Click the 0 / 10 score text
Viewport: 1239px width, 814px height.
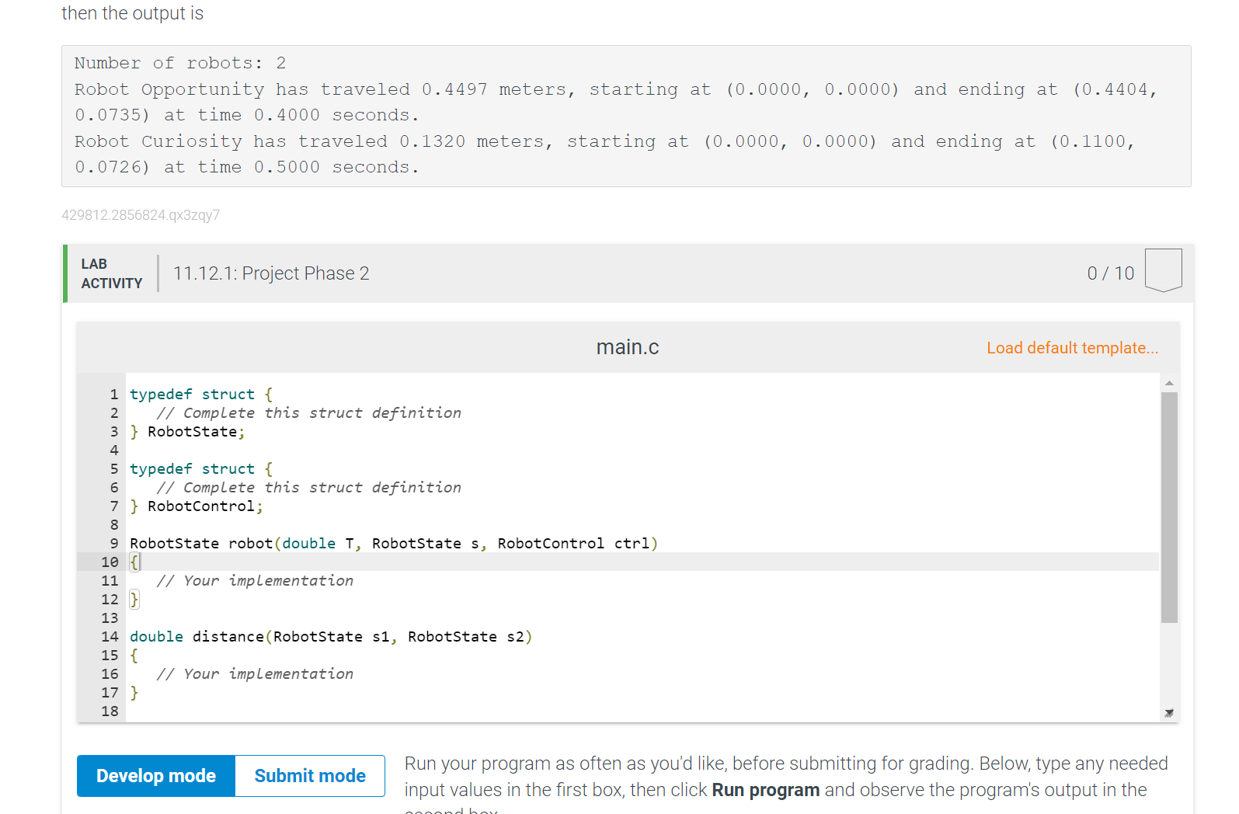(x=1110, y=273)
